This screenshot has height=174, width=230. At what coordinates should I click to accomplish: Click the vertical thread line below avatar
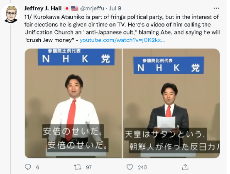click(x=10, y=99)
